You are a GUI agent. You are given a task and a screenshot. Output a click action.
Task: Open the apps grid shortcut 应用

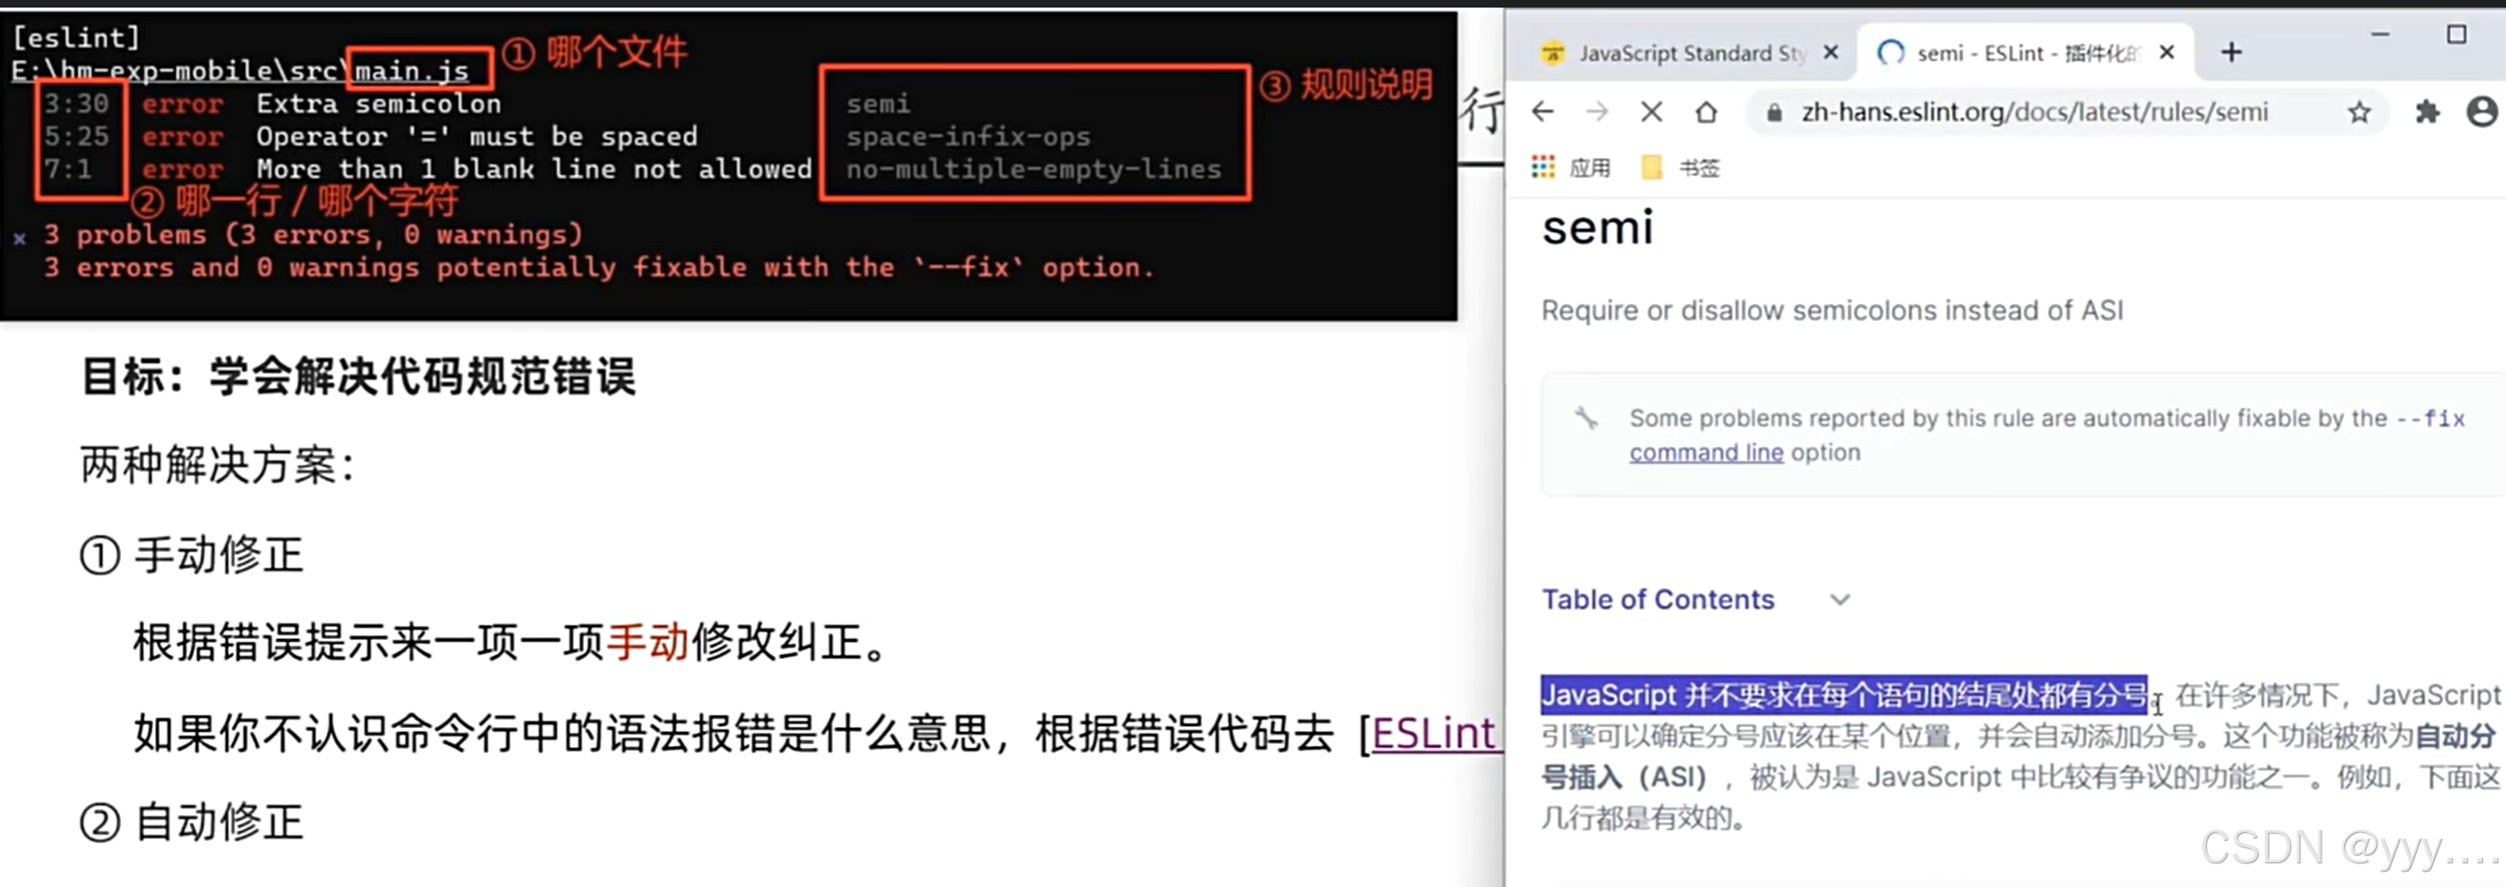click(x=1570, y=168)
